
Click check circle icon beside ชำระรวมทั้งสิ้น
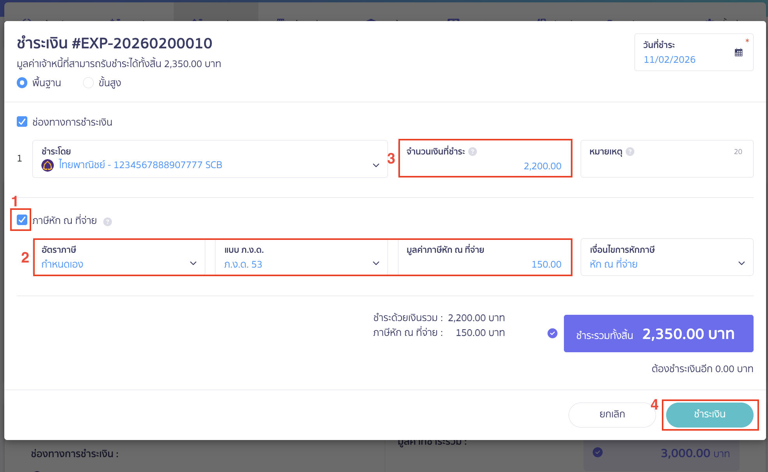coord(552,333)
